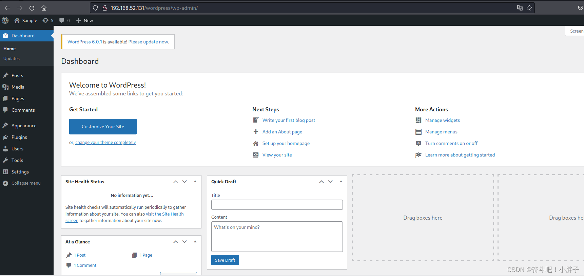Follow visit the Site Health screen link

click(x=165, y=214)
